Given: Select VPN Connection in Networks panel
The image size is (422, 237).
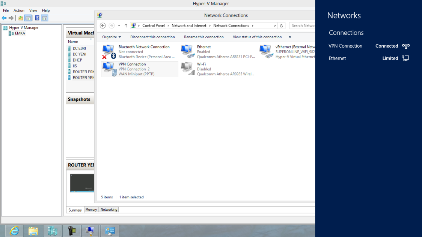Looking at the screenshot, I should point(369,46).
